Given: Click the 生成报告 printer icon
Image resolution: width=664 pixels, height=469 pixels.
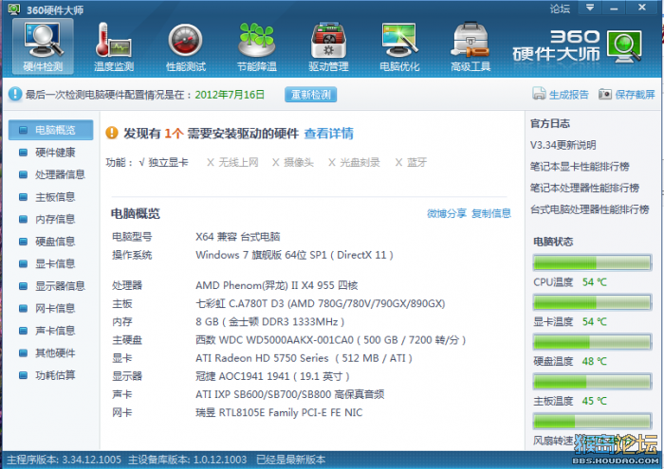Looking at the screenshot, I should point(539,94).
